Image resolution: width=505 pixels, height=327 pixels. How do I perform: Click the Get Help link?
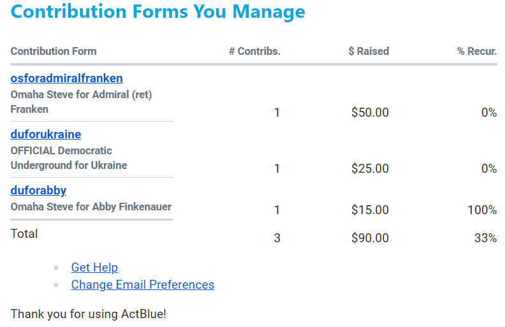[94, 267]
